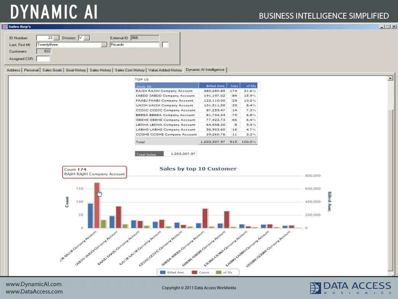
Task: Select the FAABJ FAABJ Company Account row
Action: [196, 100]
